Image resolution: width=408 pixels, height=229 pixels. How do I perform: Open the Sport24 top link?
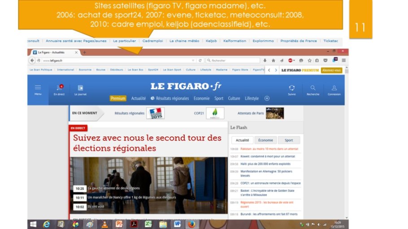pyautogui.click(x=153, y=70)
